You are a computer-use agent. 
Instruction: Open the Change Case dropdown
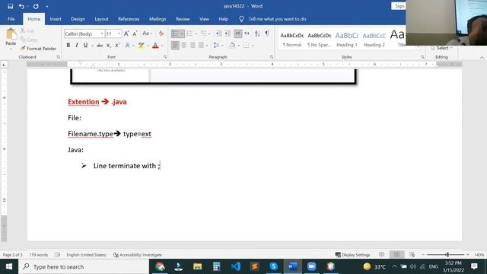147,33
